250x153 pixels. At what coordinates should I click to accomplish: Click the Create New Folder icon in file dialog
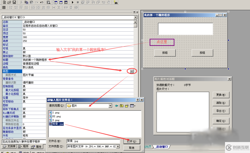coord(127,106)
